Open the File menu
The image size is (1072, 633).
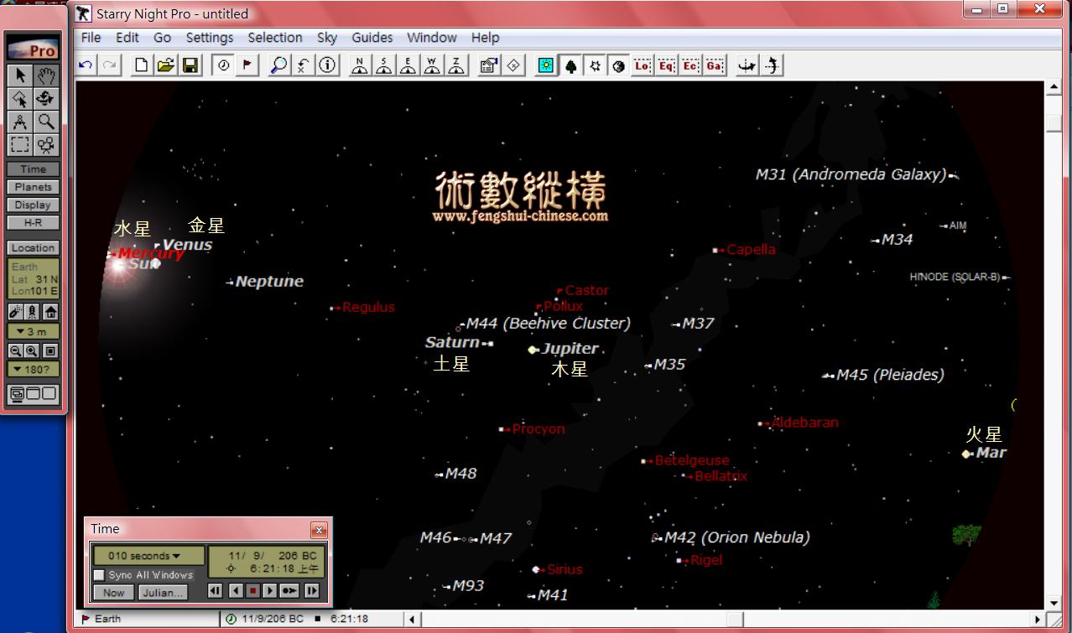(91, 38)
